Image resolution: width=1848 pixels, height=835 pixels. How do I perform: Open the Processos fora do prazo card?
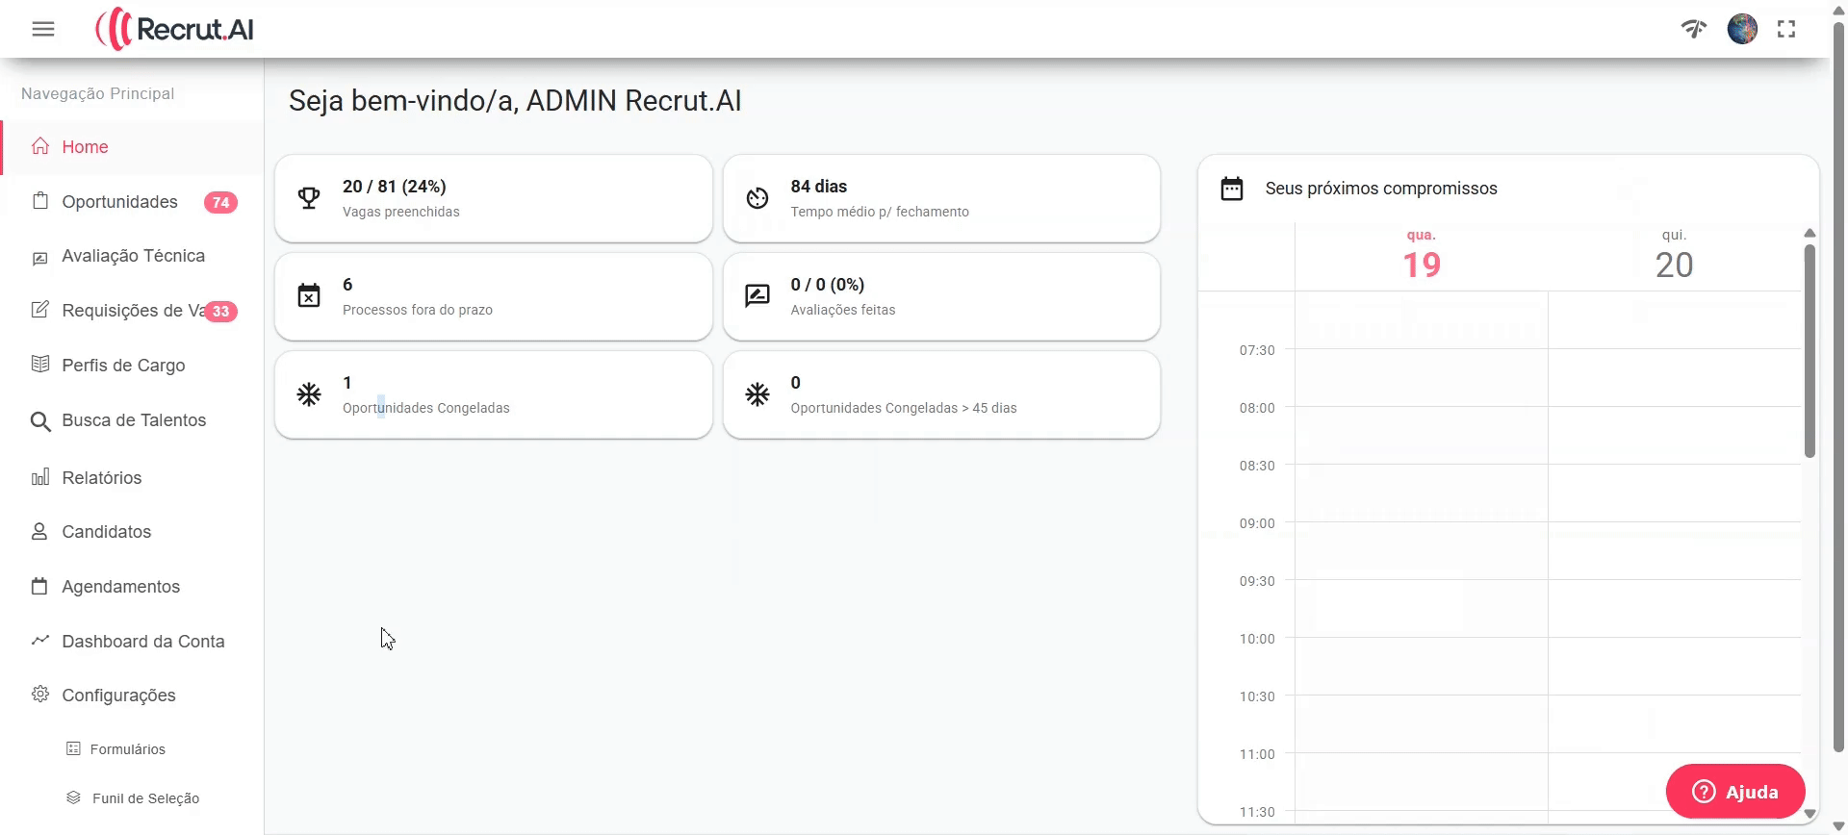(493, 296)
